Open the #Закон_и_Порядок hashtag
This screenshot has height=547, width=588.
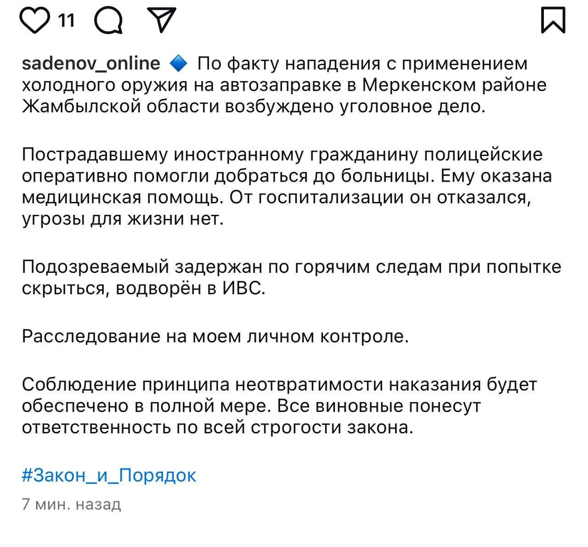[x=109, y=475]
